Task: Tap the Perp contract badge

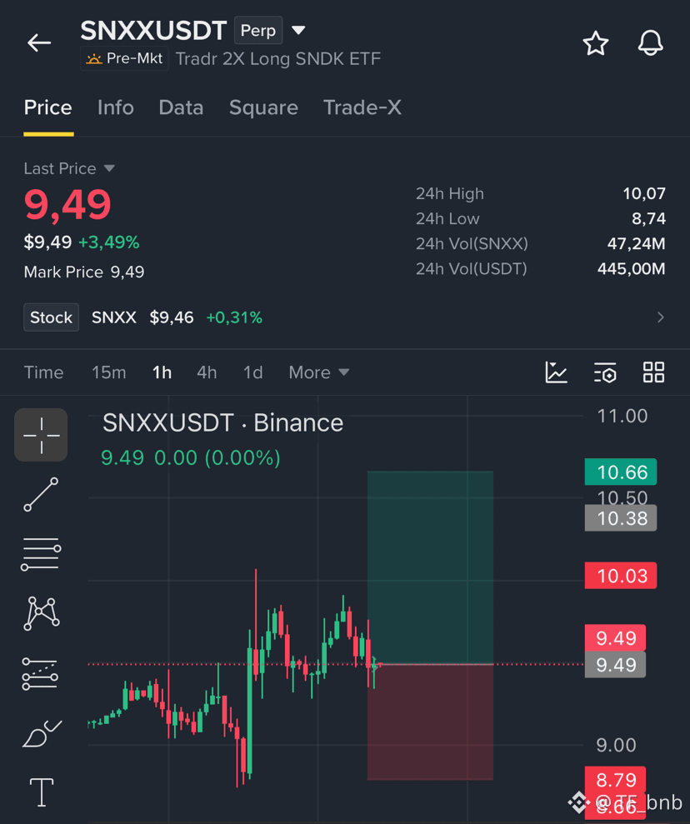Action: (x=258, y=31)
